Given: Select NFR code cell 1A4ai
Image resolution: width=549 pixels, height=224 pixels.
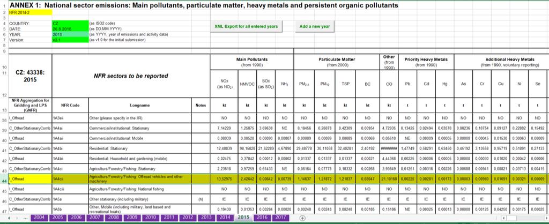Looking at the screenshot, I should point(70,128).
